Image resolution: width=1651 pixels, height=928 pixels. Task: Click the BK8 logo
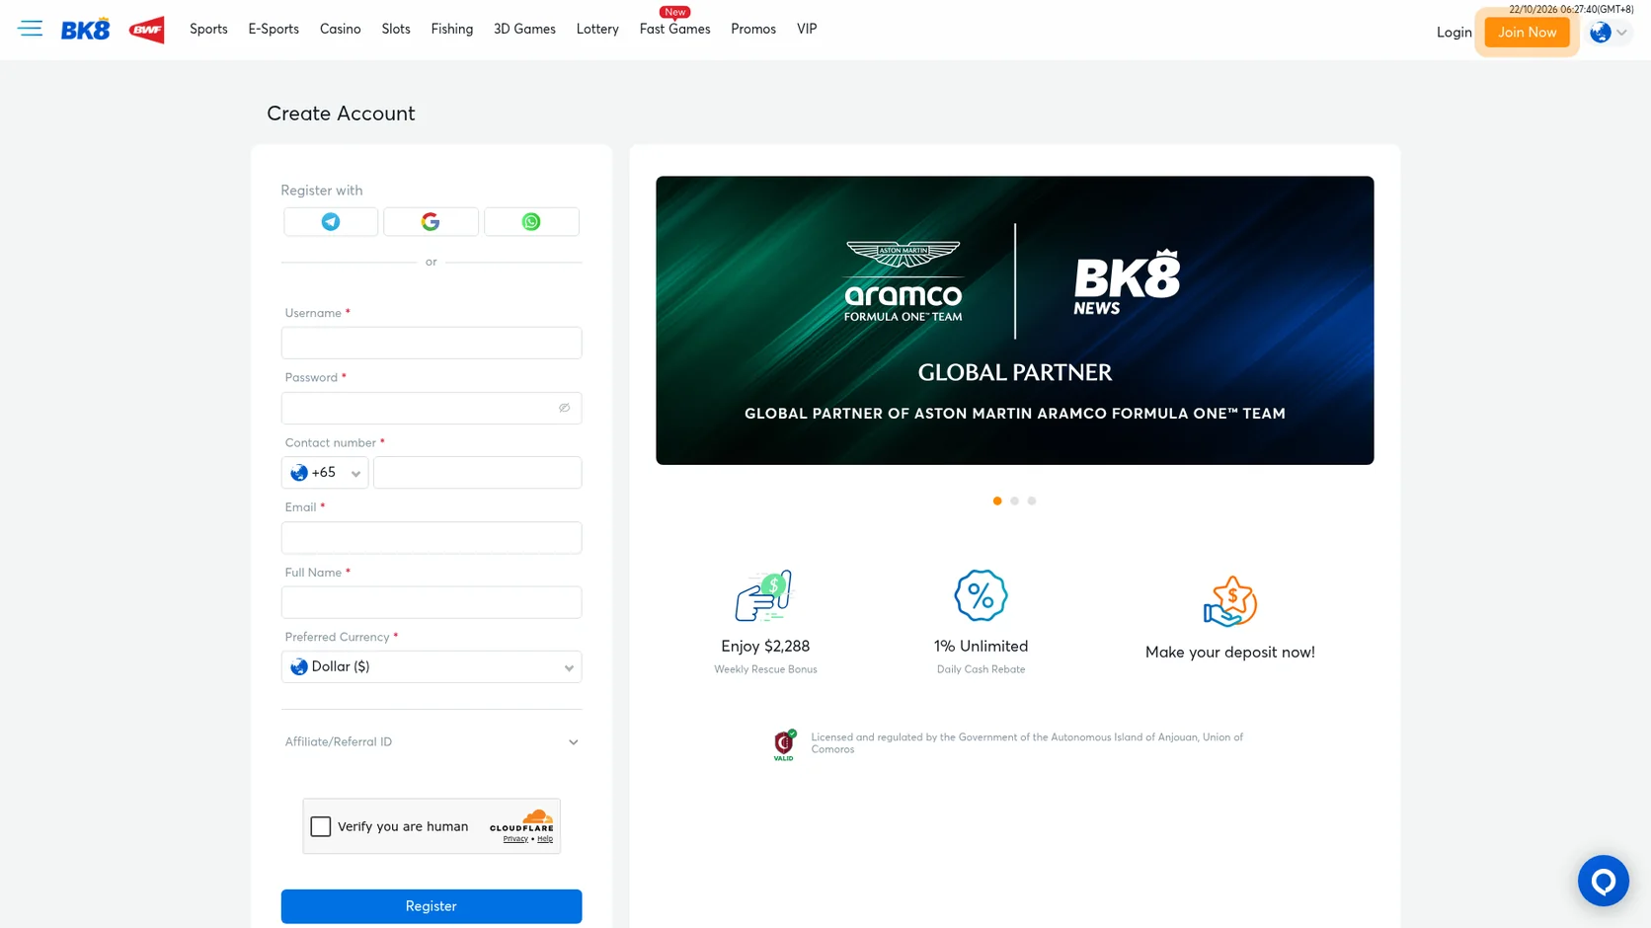(x=86, y=29)
